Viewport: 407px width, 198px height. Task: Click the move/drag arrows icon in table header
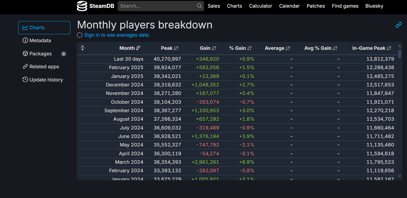coord(82,48)
